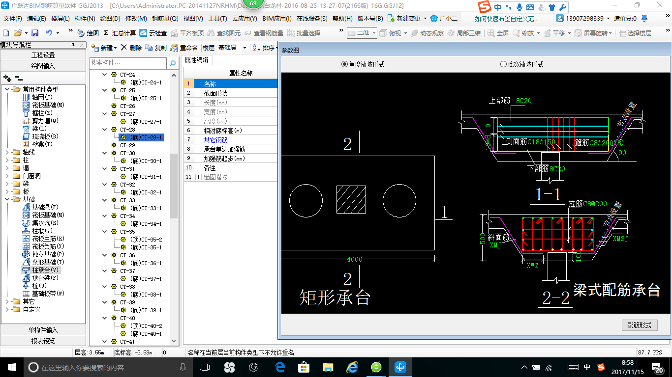The image size is (672, 377).
Task: Click the 绘图输入 navigation button
Action: click(x=43, y=65)
